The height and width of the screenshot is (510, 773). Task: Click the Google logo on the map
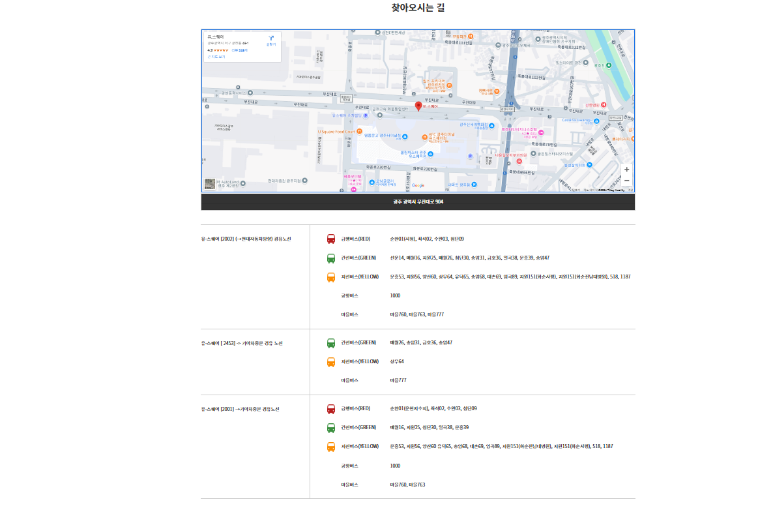click(418, 185)
